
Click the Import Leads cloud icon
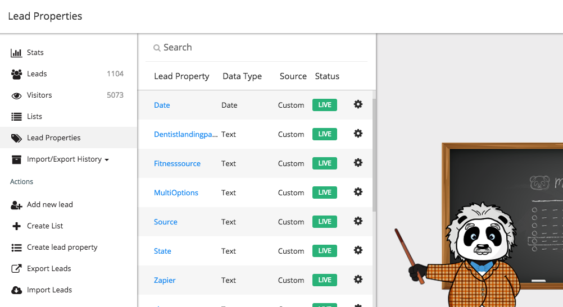tap(16, 290)
